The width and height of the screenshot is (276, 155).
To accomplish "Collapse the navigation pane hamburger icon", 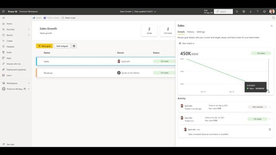I will [x=3, y=18].
